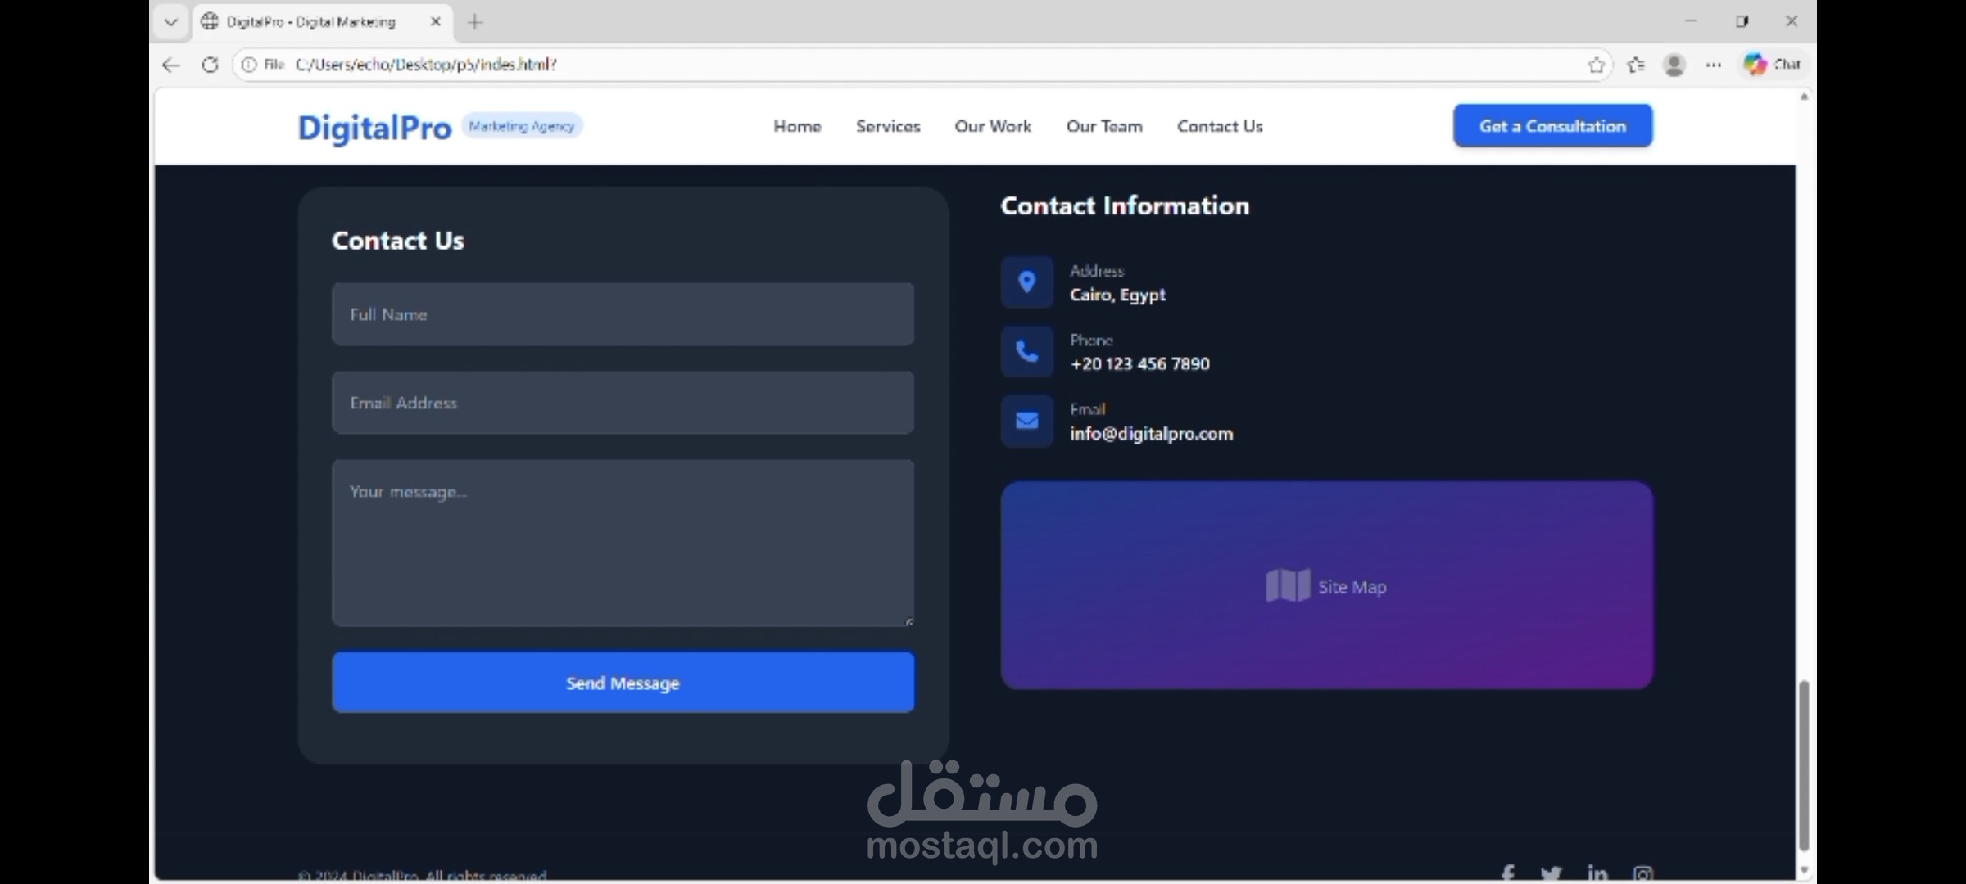The width and height of the screenshot is (1966, 884).
Task: Click the page vertical scrollbar thumb
Action: coord(1803,765)
